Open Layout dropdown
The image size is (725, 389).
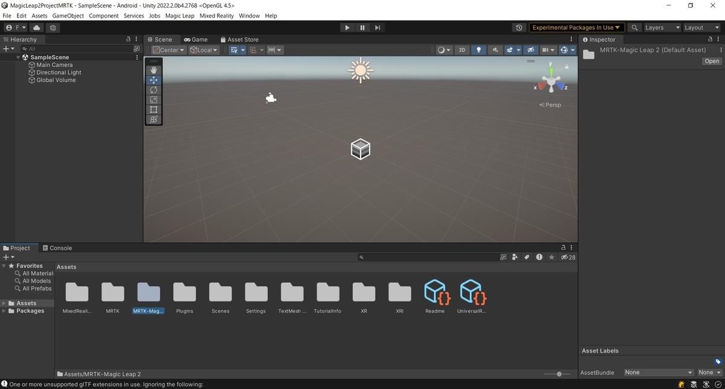pos(701,28)
